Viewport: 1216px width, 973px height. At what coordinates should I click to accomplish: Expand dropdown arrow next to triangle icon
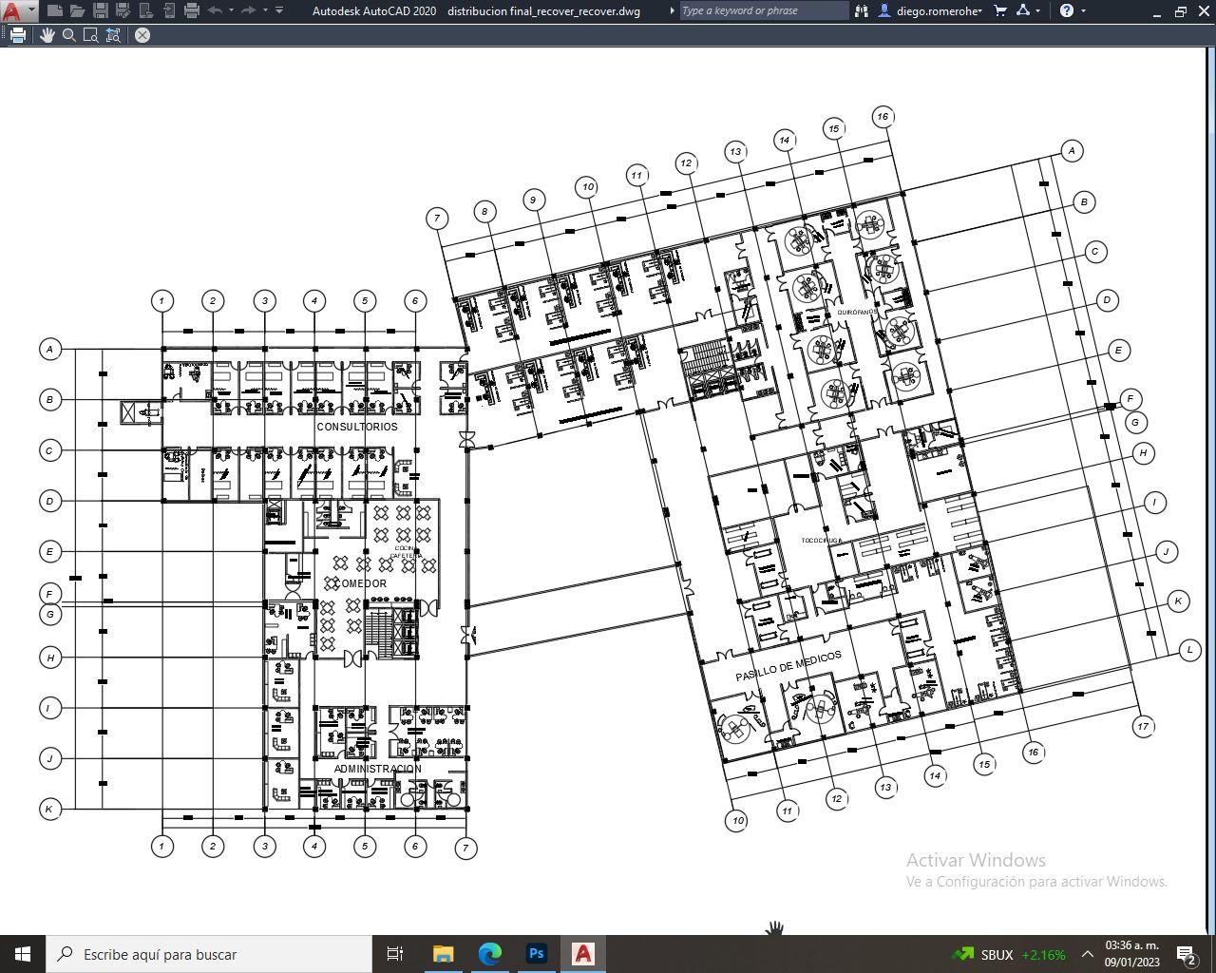1038,11
